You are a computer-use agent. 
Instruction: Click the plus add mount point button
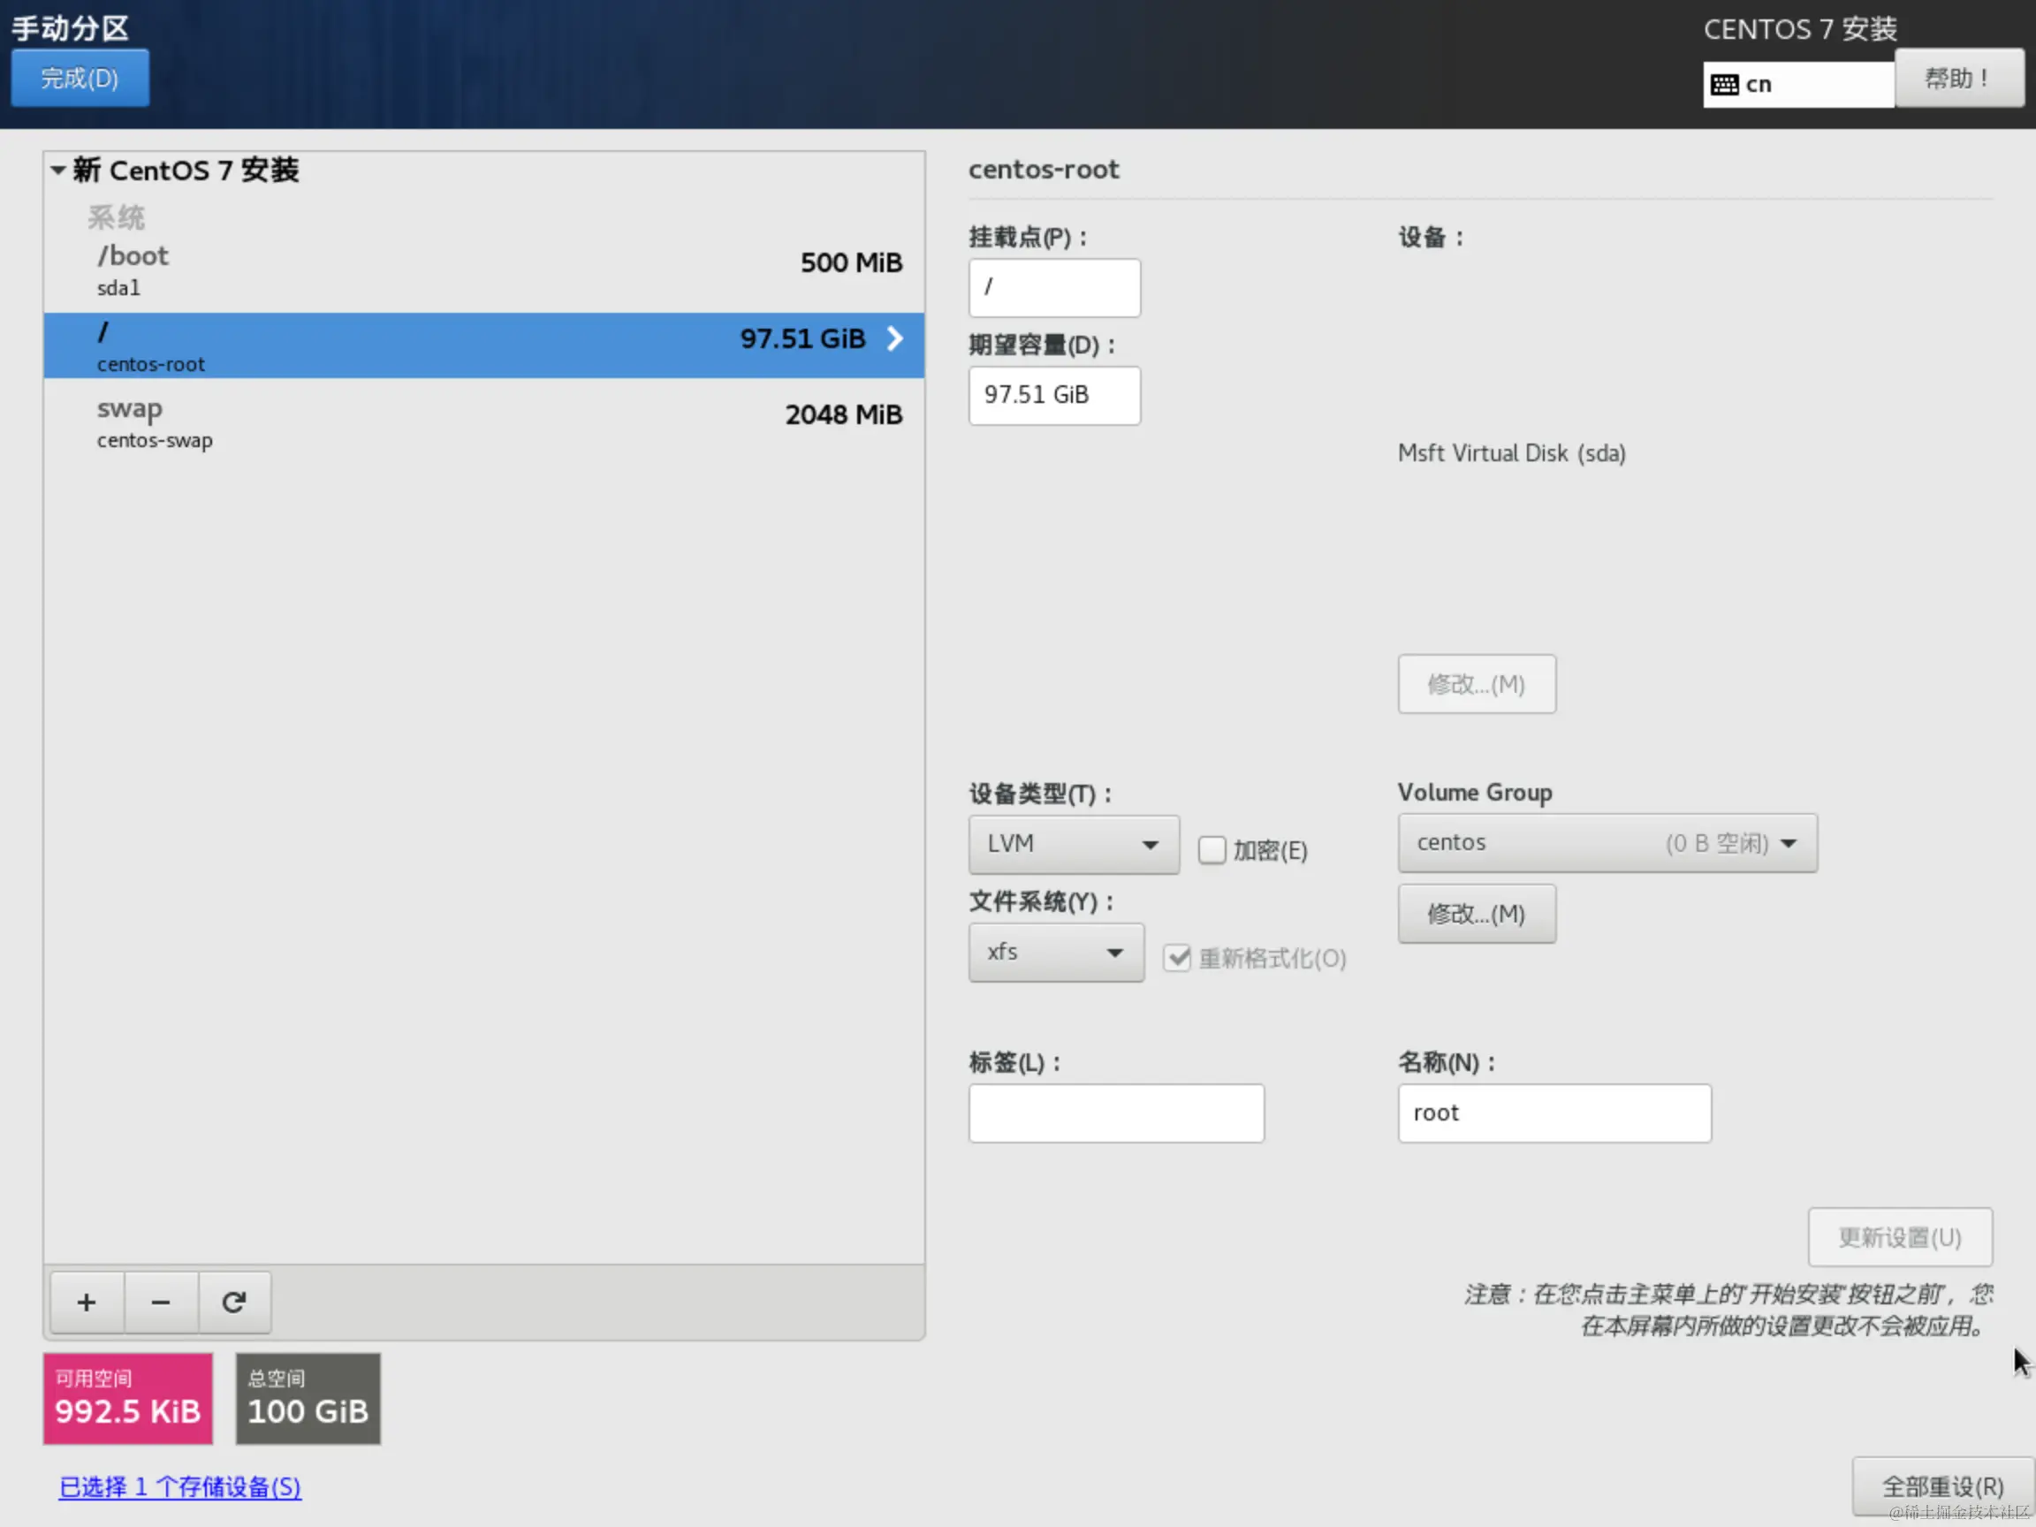tap(87, 1303)
